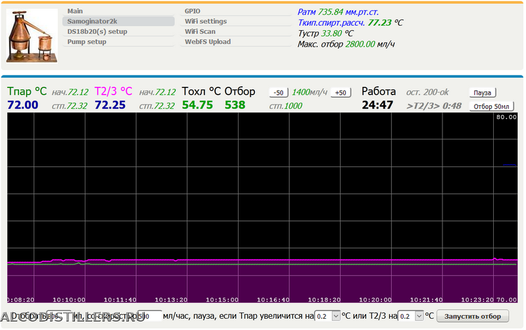Click the >T2/3> 0:48 countdown text
This screenshot has height=330, width=526.
click(434, 106)
